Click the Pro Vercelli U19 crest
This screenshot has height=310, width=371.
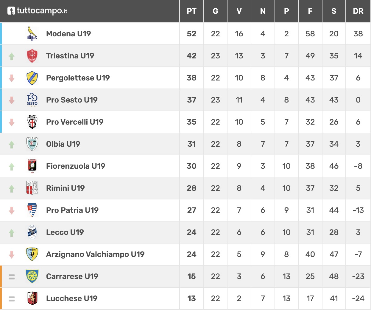coord(32,122)
